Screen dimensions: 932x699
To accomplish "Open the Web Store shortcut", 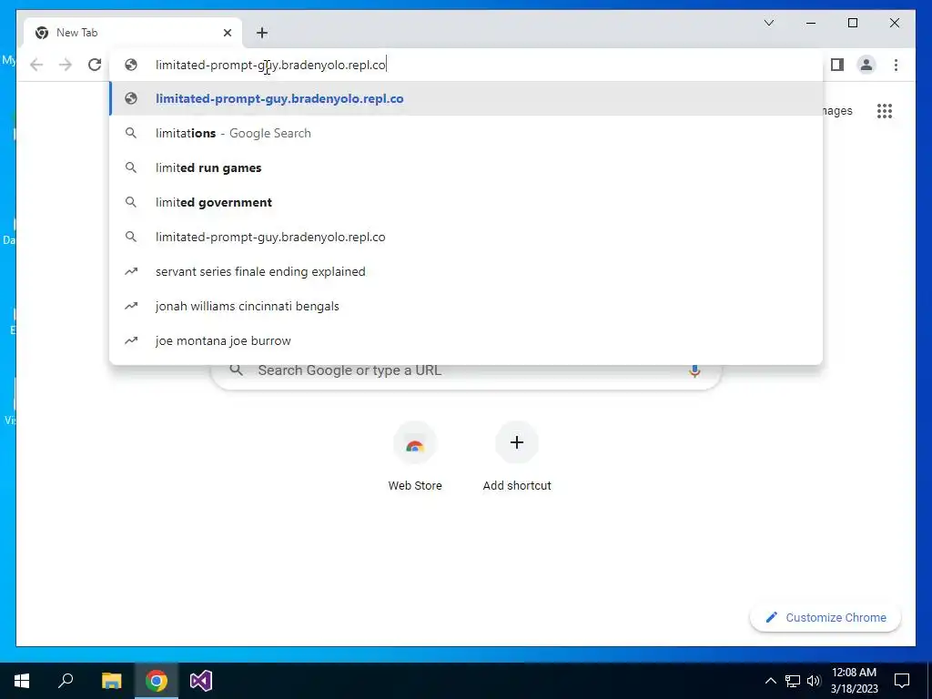I will tap(415, 456).
